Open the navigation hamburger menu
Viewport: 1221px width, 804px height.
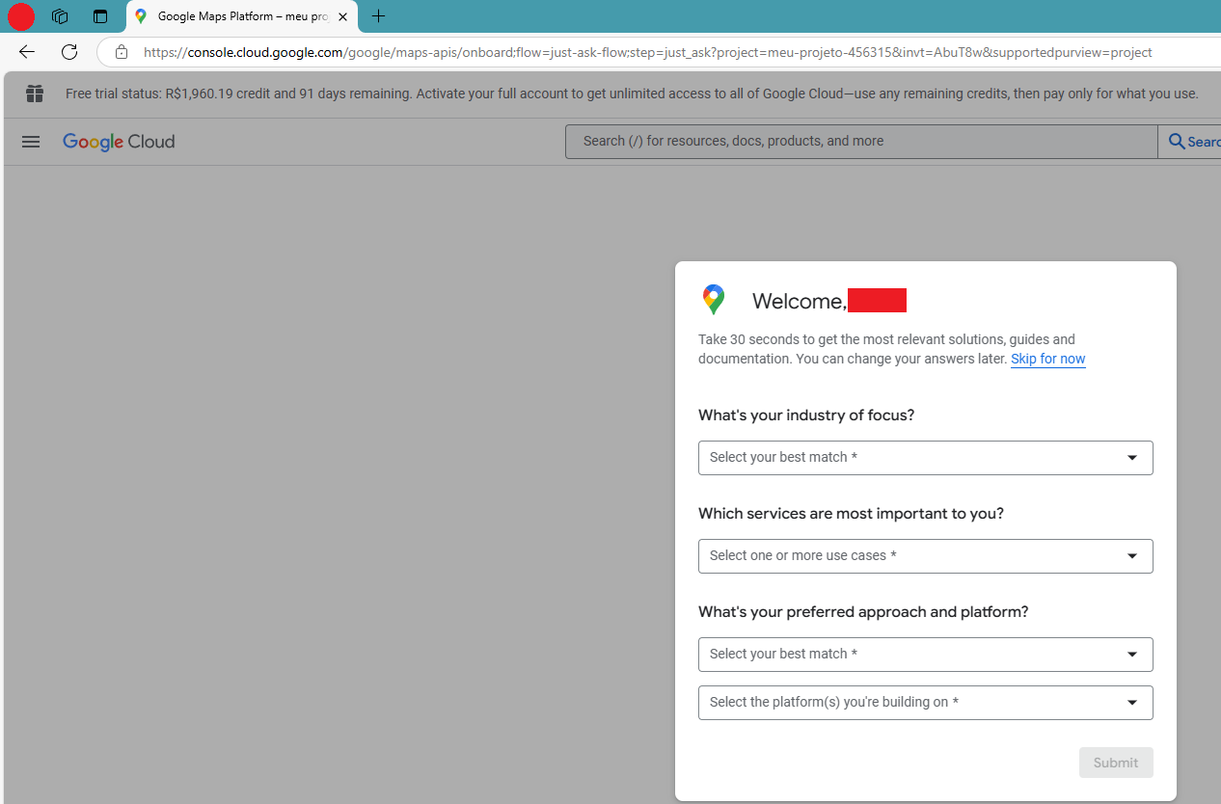(30, 141)
